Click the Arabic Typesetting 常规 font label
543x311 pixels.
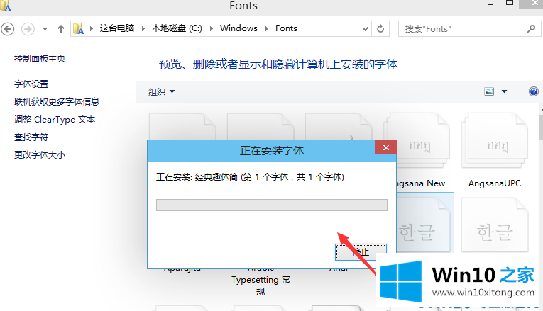click(x=260, y=285)
